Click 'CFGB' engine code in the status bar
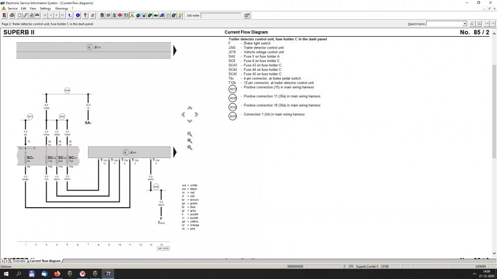 pyautogui.click(x=385, y=266)
